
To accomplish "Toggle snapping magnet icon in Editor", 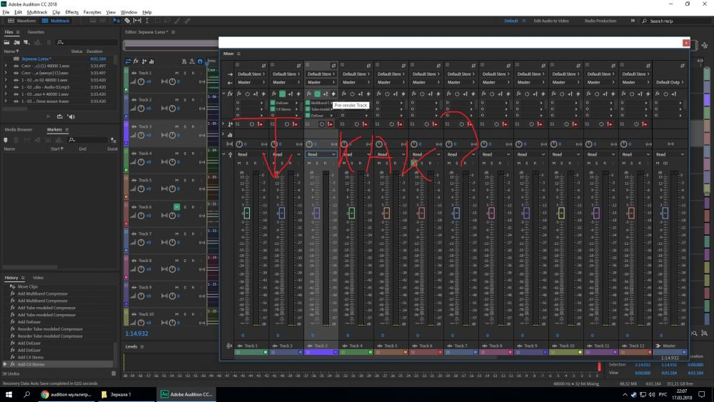I will coord(199,61).
